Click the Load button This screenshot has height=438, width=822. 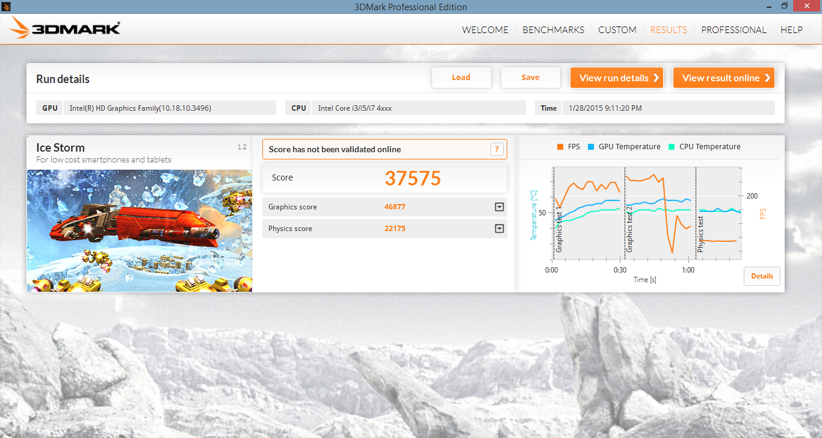461,78
